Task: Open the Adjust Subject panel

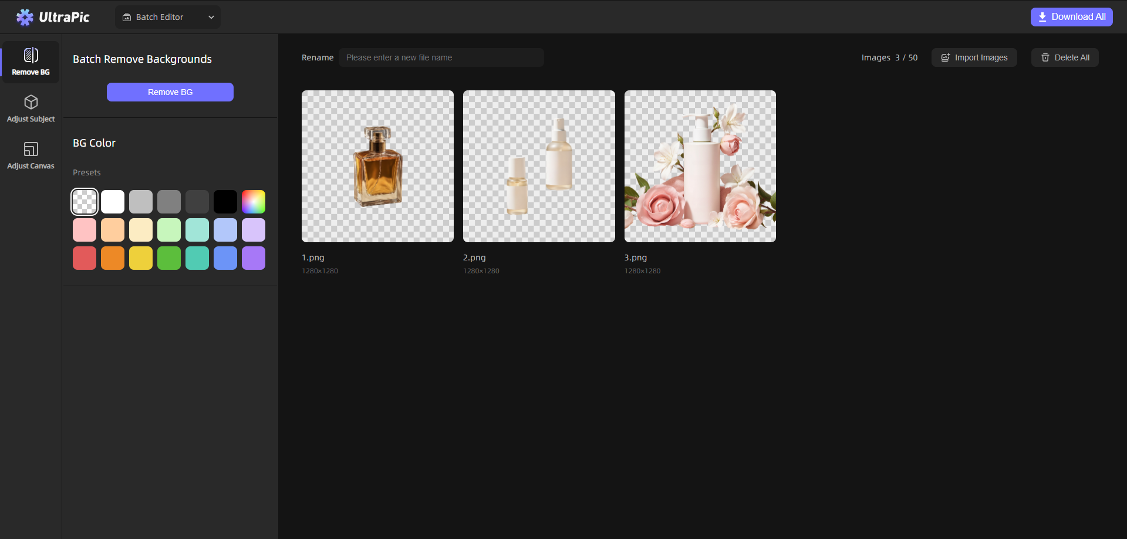Action: (x=31, y=108)
